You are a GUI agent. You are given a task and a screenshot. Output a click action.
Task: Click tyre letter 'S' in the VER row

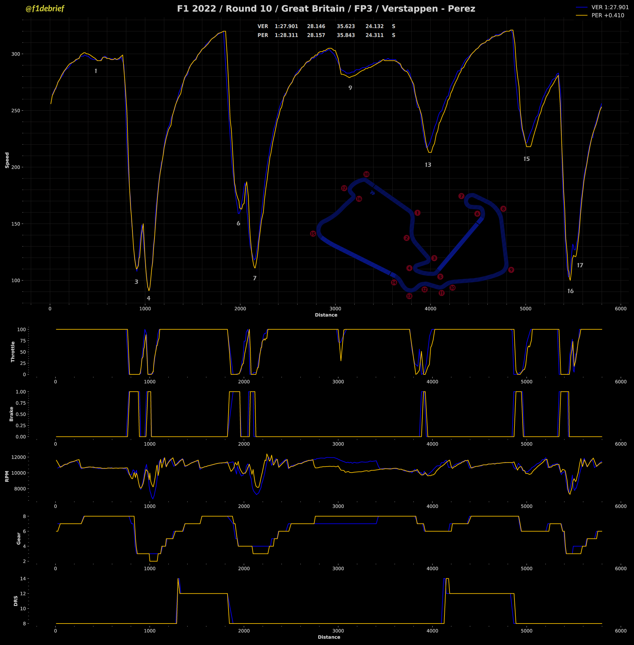tap(394, 26)
